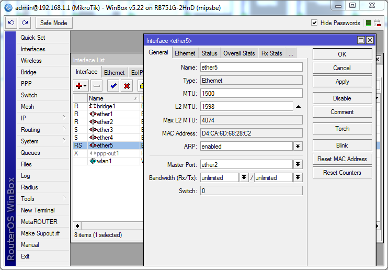
Task: Click the wlan1 wireless interface icon
Action: 93,161
